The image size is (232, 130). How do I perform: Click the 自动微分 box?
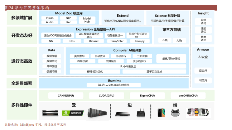tap(100, 56)
